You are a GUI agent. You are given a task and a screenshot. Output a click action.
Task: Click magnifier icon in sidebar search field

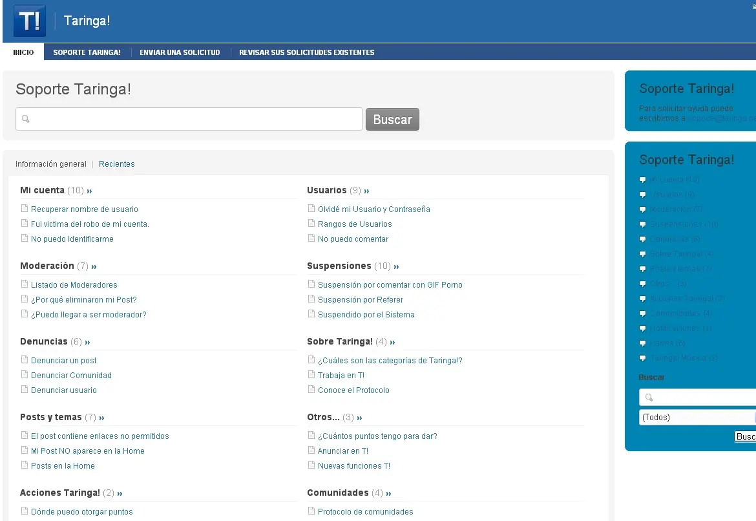(x=649, y=398)
